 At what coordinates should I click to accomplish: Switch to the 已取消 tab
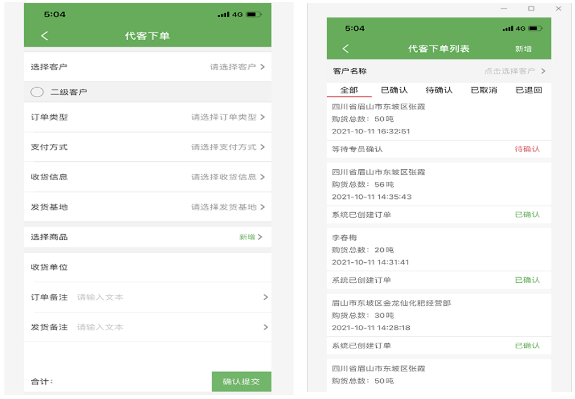tap(484, 90)
